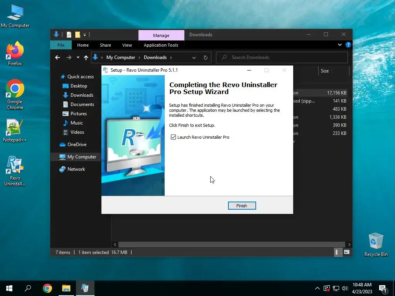Viewport: 395px width, 296px height.
Task: Refresh the Downloads folder
Action: [x=206, y=57]
